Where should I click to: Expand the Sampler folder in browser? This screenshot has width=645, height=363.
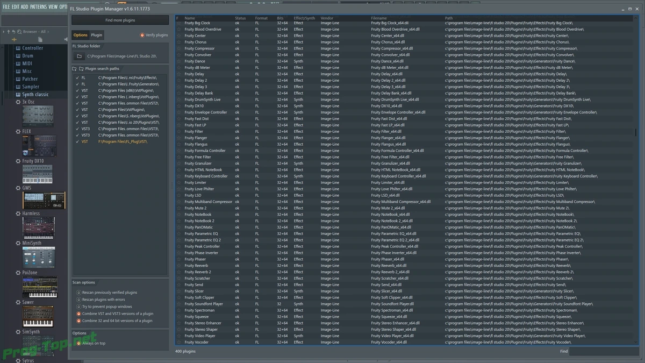click(31, 87)
